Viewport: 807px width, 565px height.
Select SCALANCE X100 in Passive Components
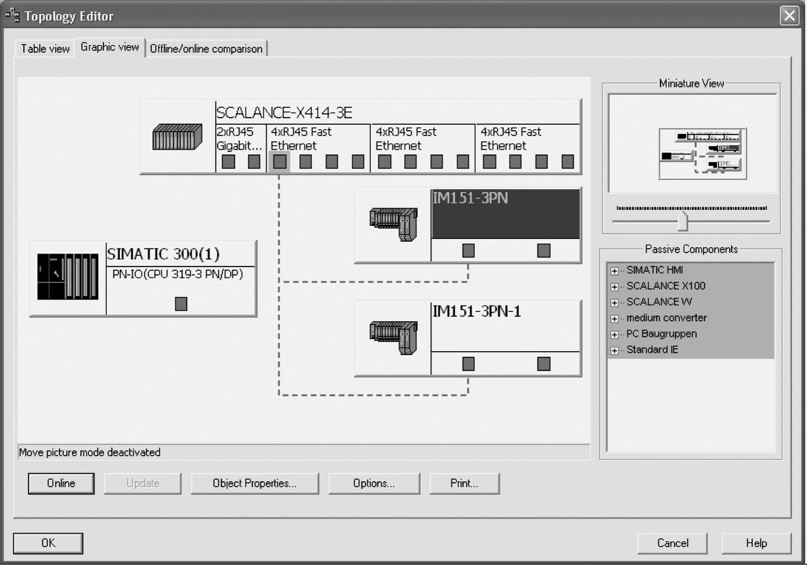click(666, 286)
